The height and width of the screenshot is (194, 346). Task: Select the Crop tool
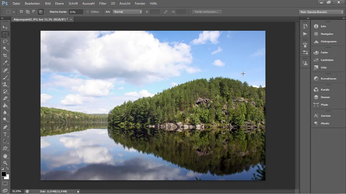[x=5, y=56]
